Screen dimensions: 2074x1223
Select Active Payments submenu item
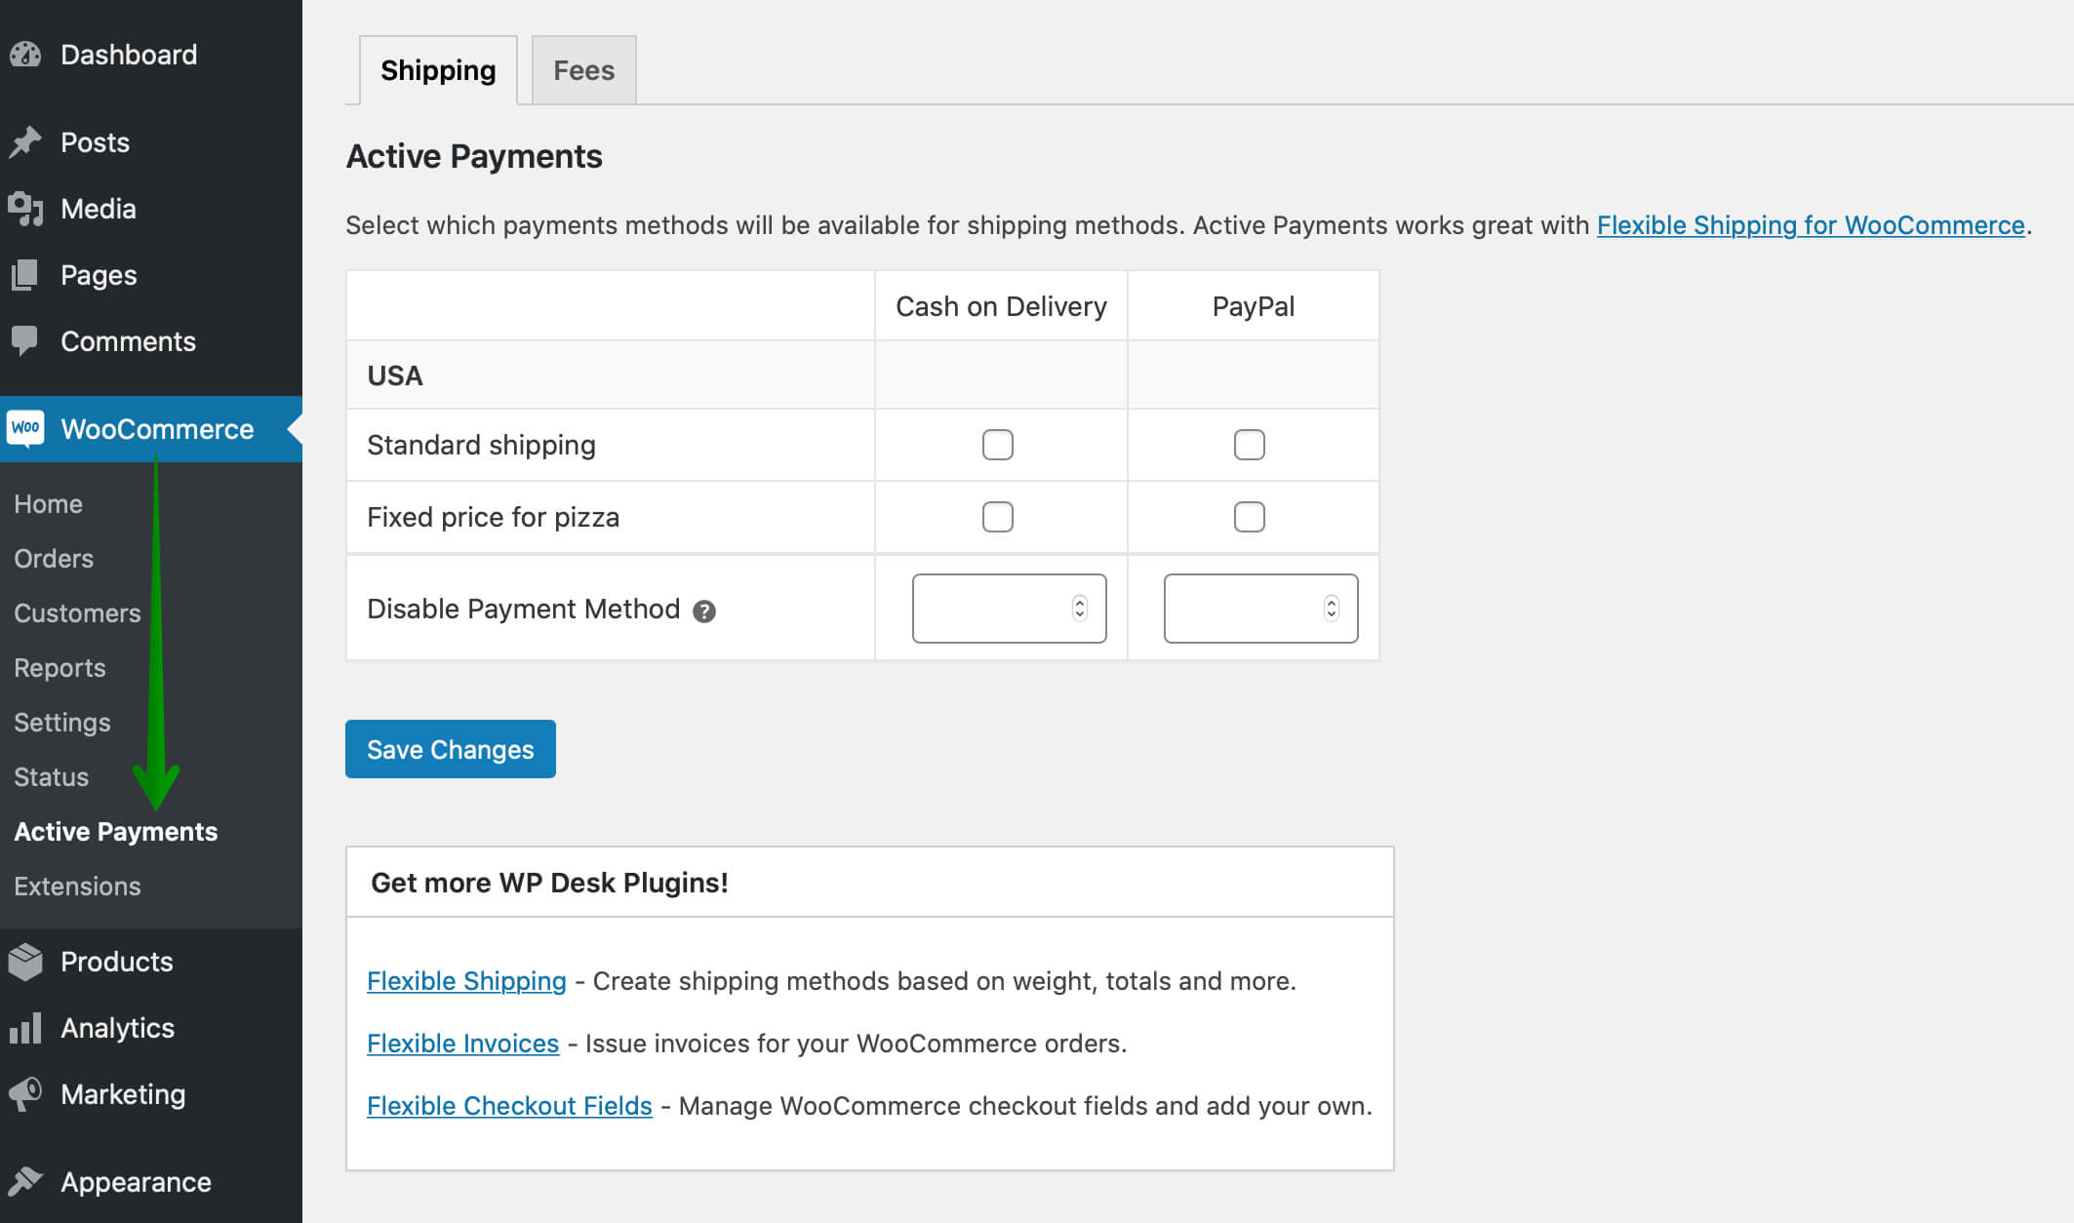(115, 832)
